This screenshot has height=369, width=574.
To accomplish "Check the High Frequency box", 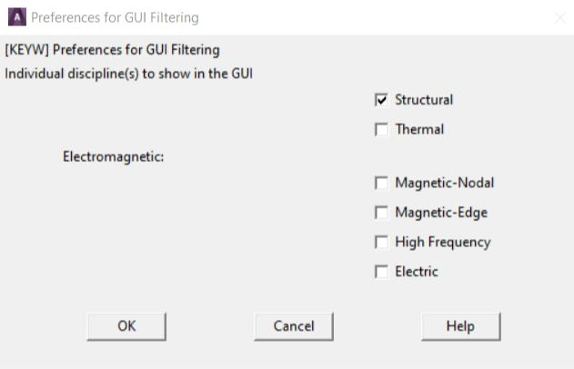I will click(x=381, y=243).
